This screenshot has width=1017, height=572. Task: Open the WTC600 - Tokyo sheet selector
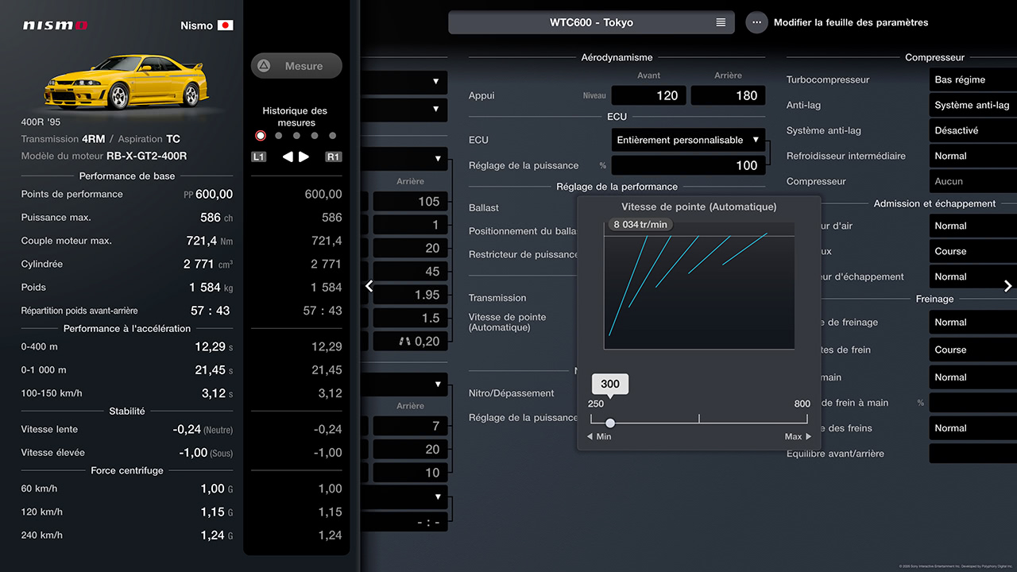point(591,22)
